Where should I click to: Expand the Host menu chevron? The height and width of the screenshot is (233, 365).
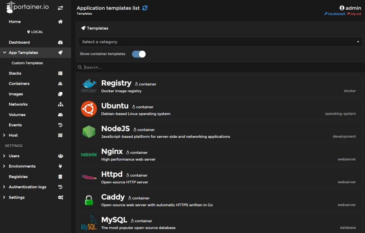pos(4,135)
